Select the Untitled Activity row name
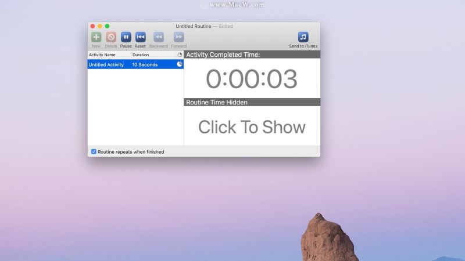Image resolution: width=465 pixels, height=261 pixels. pyautogui.click(x=106, y=64)
